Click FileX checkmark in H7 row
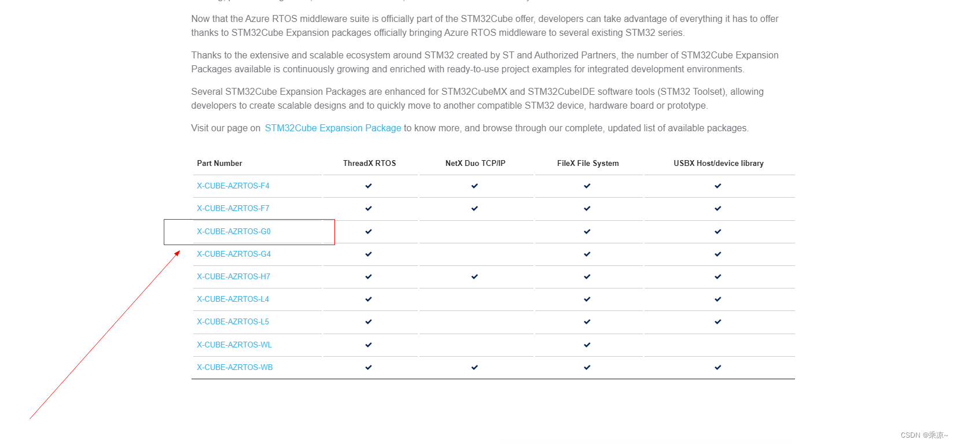This screenshot has width=957, height=444. tap(587, 276)
